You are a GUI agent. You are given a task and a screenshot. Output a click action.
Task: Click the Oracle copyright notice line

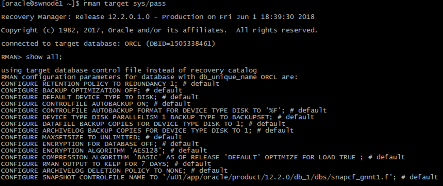click(x=159, y=30)
